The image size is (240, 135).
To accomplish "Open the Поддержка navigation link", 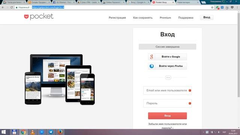I will click(186, 18).
